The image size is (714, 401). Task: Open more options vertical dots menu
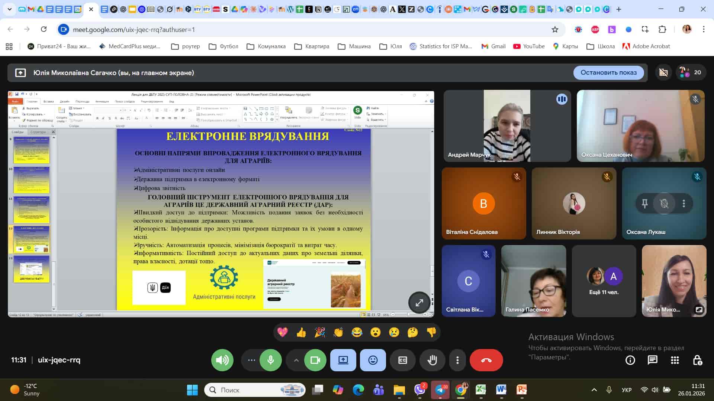click(457, 360)
